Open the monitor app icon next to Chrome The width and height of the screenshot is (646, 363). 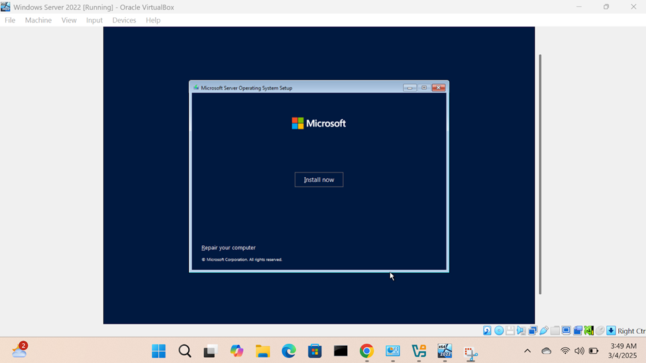coord(393,351)
